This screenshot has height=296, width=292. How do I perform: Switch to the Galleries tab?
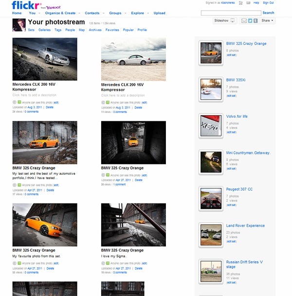44,30
